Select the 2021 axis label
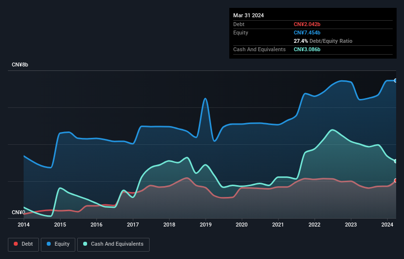This screenshot has width=404, height=259. [278, 225]
